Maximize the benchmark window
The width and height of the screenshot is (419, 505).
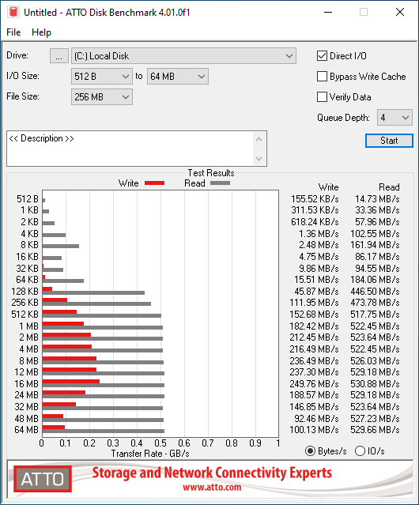coord(364,12)
